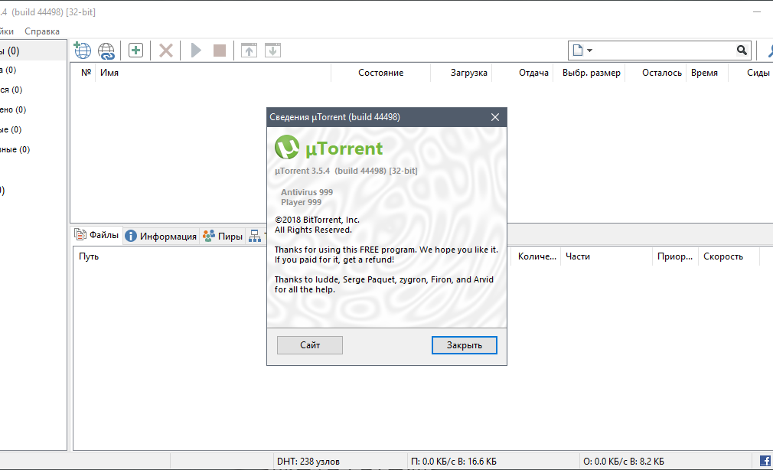This screenshot has height=470, width=773.
Task: Sort torrents by Состояние column header
Action: click(380, 73)
